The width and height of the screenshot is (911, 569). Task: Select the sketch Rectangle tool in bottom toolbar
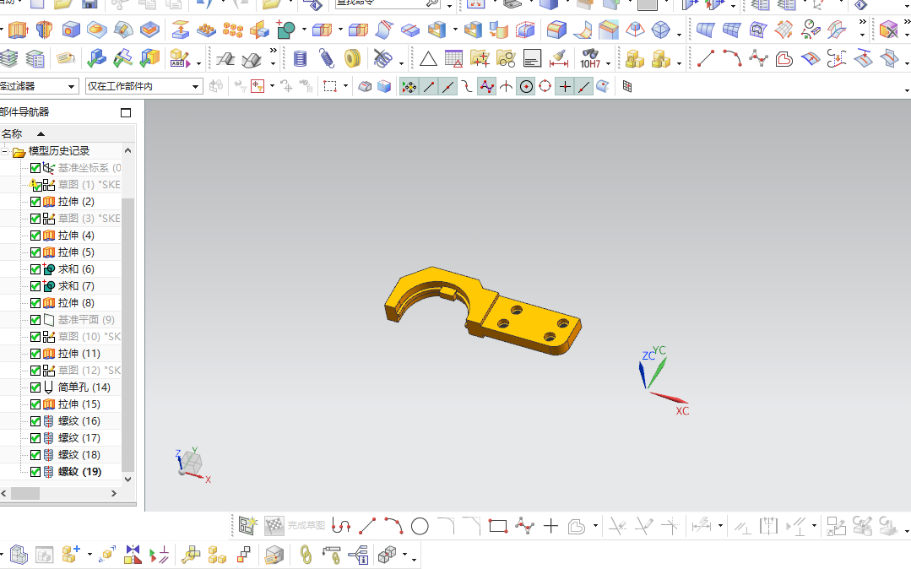(498, 527)
